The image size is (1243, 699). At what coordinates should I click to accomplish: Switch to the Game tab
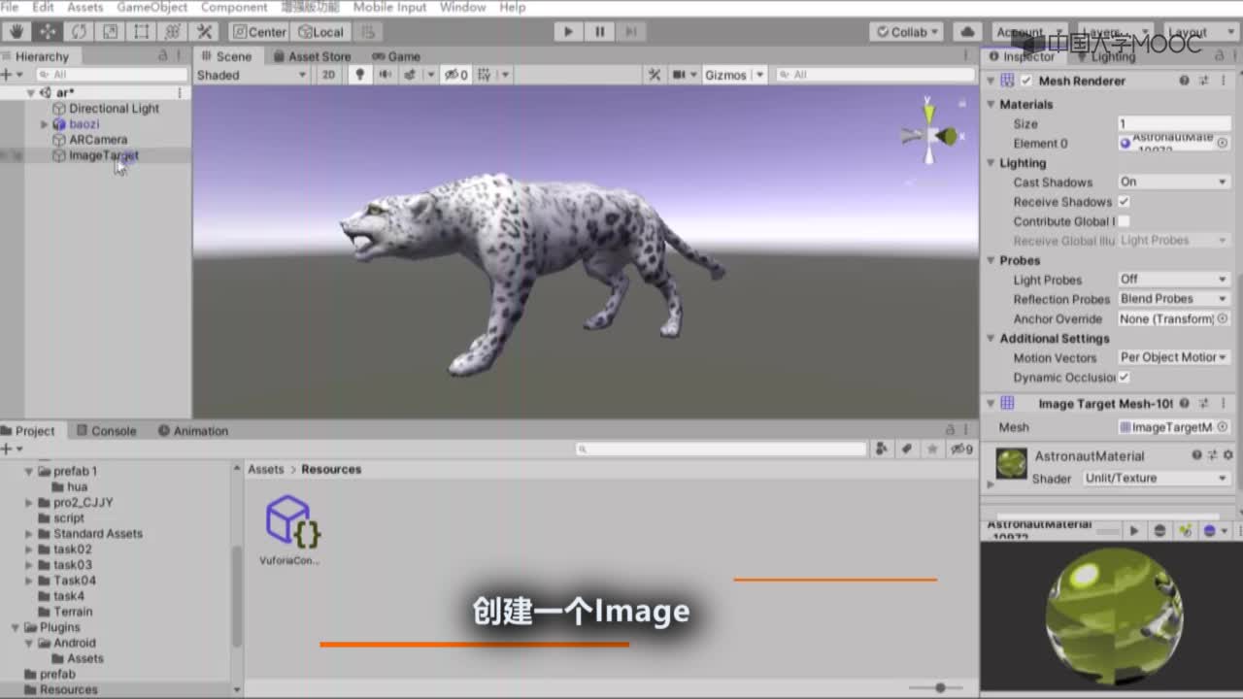(396, 56)
